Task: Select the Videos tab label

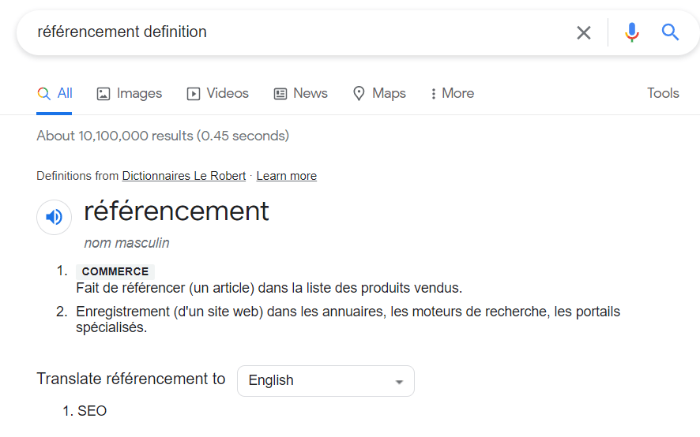Action: (228, 94)
